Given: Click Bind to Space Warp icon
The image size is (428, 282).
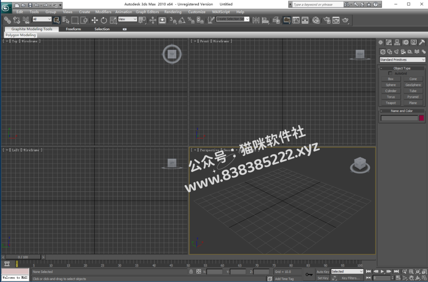Looking at the screenshot, I should pos(26,20).
